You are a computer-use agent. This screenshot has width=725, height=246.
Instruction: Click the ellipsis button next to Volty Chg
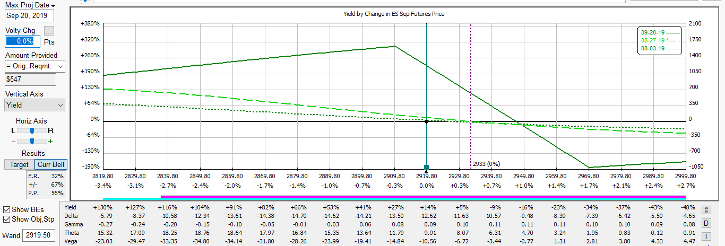49,31
